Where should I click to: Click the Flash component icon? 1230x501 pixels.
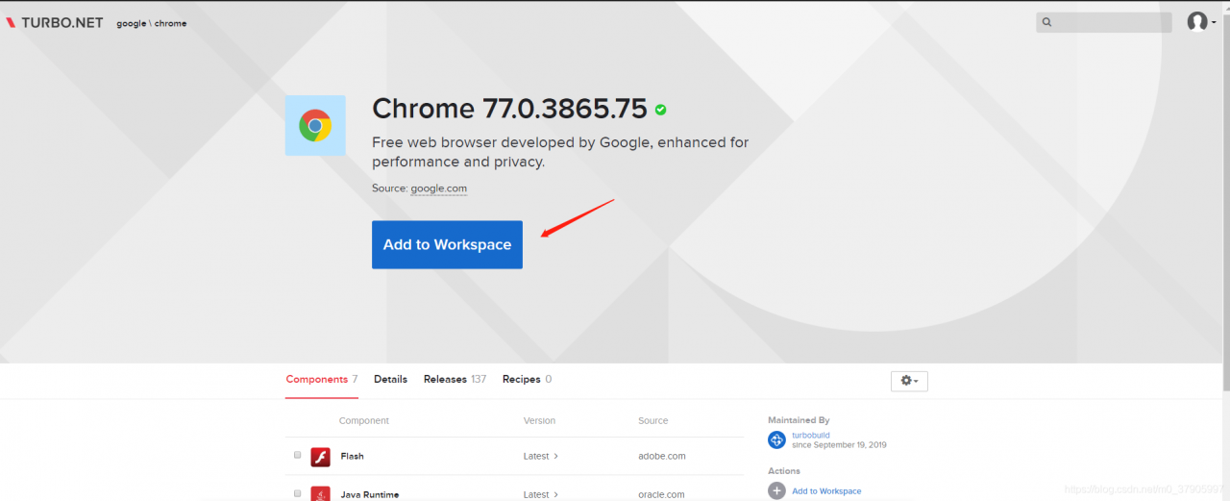320,457
